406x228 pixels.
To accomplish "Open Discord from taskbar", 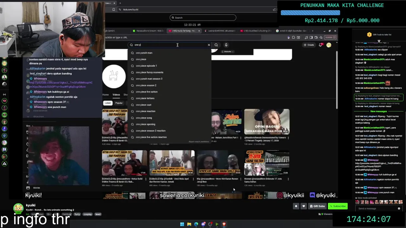I will pos(203,224).
